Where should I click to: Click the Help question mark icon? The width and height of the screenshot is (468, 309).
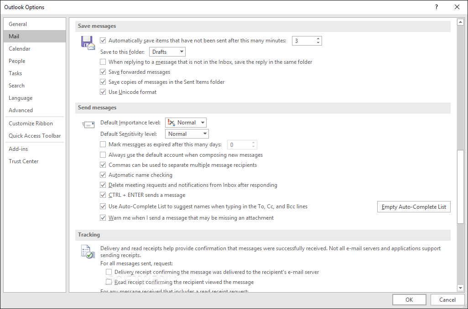pos(437,7)
